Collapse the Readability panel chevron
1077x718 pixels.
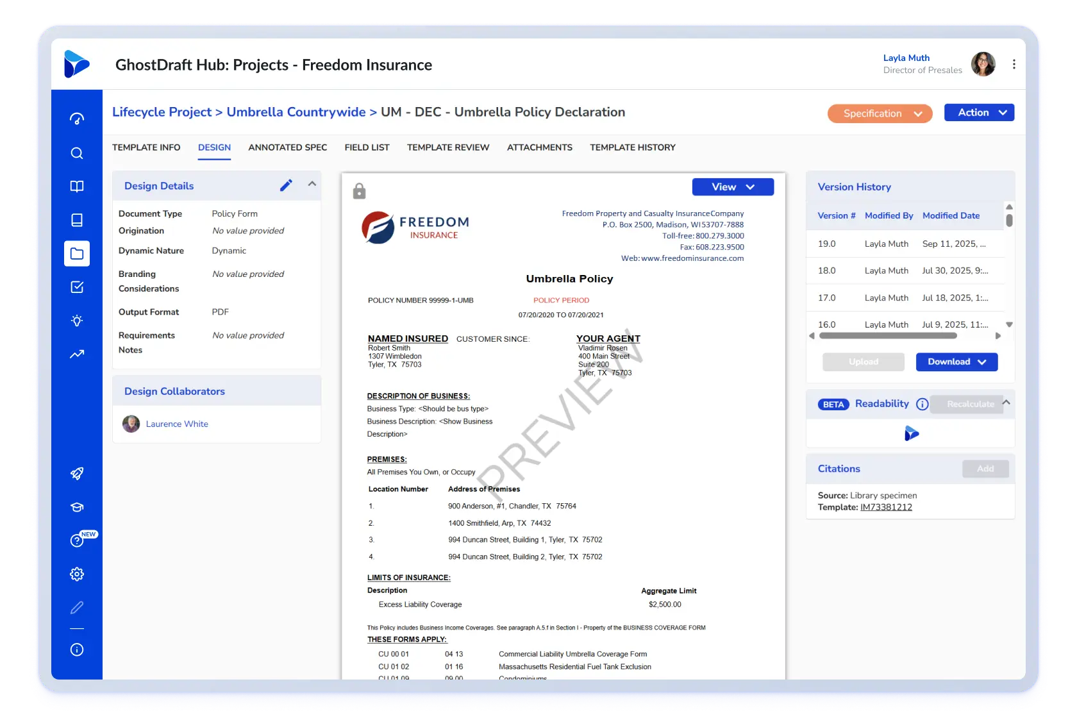1006,403
